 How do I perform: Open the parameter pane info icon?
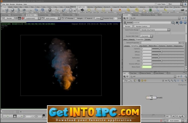tap(181, 22)
